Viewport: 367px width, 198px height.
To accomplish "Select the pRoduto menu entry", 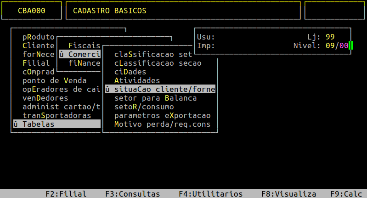I will click(39, 37).
